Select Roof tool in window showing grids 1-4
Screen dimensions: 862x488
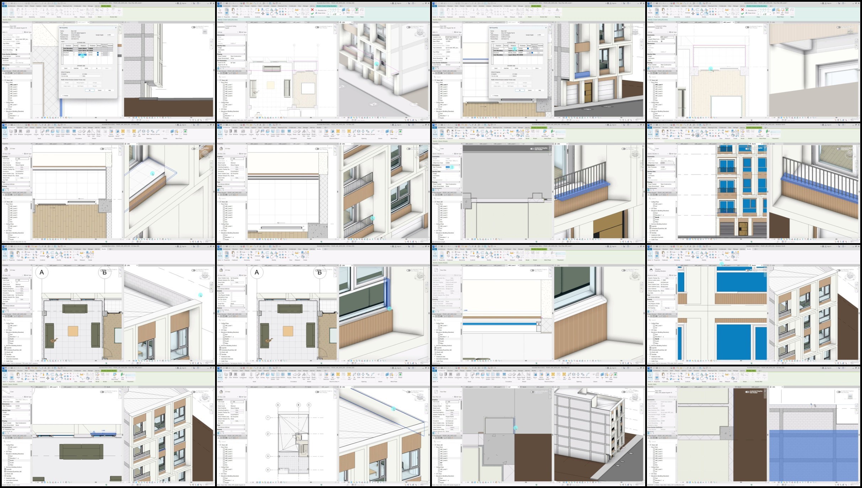point(257,375)
